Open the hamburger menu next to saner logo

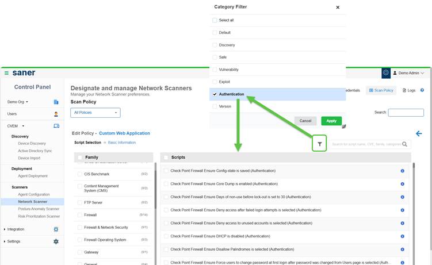[x=6, y=73]
